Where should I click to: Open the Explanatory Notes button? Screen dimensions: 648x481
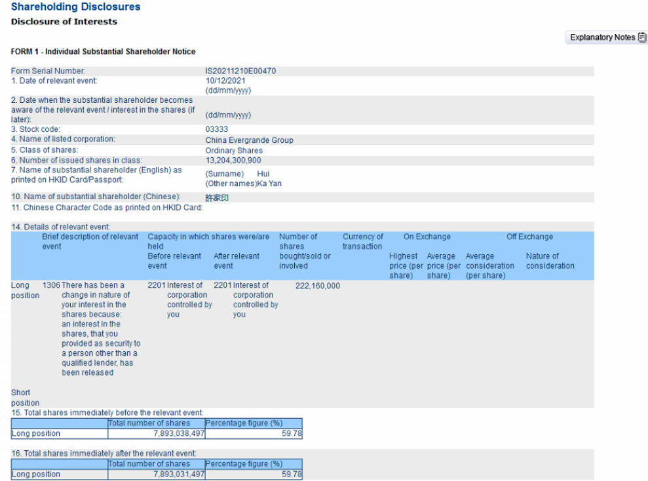pyautogui.click(x=606, y=37)
